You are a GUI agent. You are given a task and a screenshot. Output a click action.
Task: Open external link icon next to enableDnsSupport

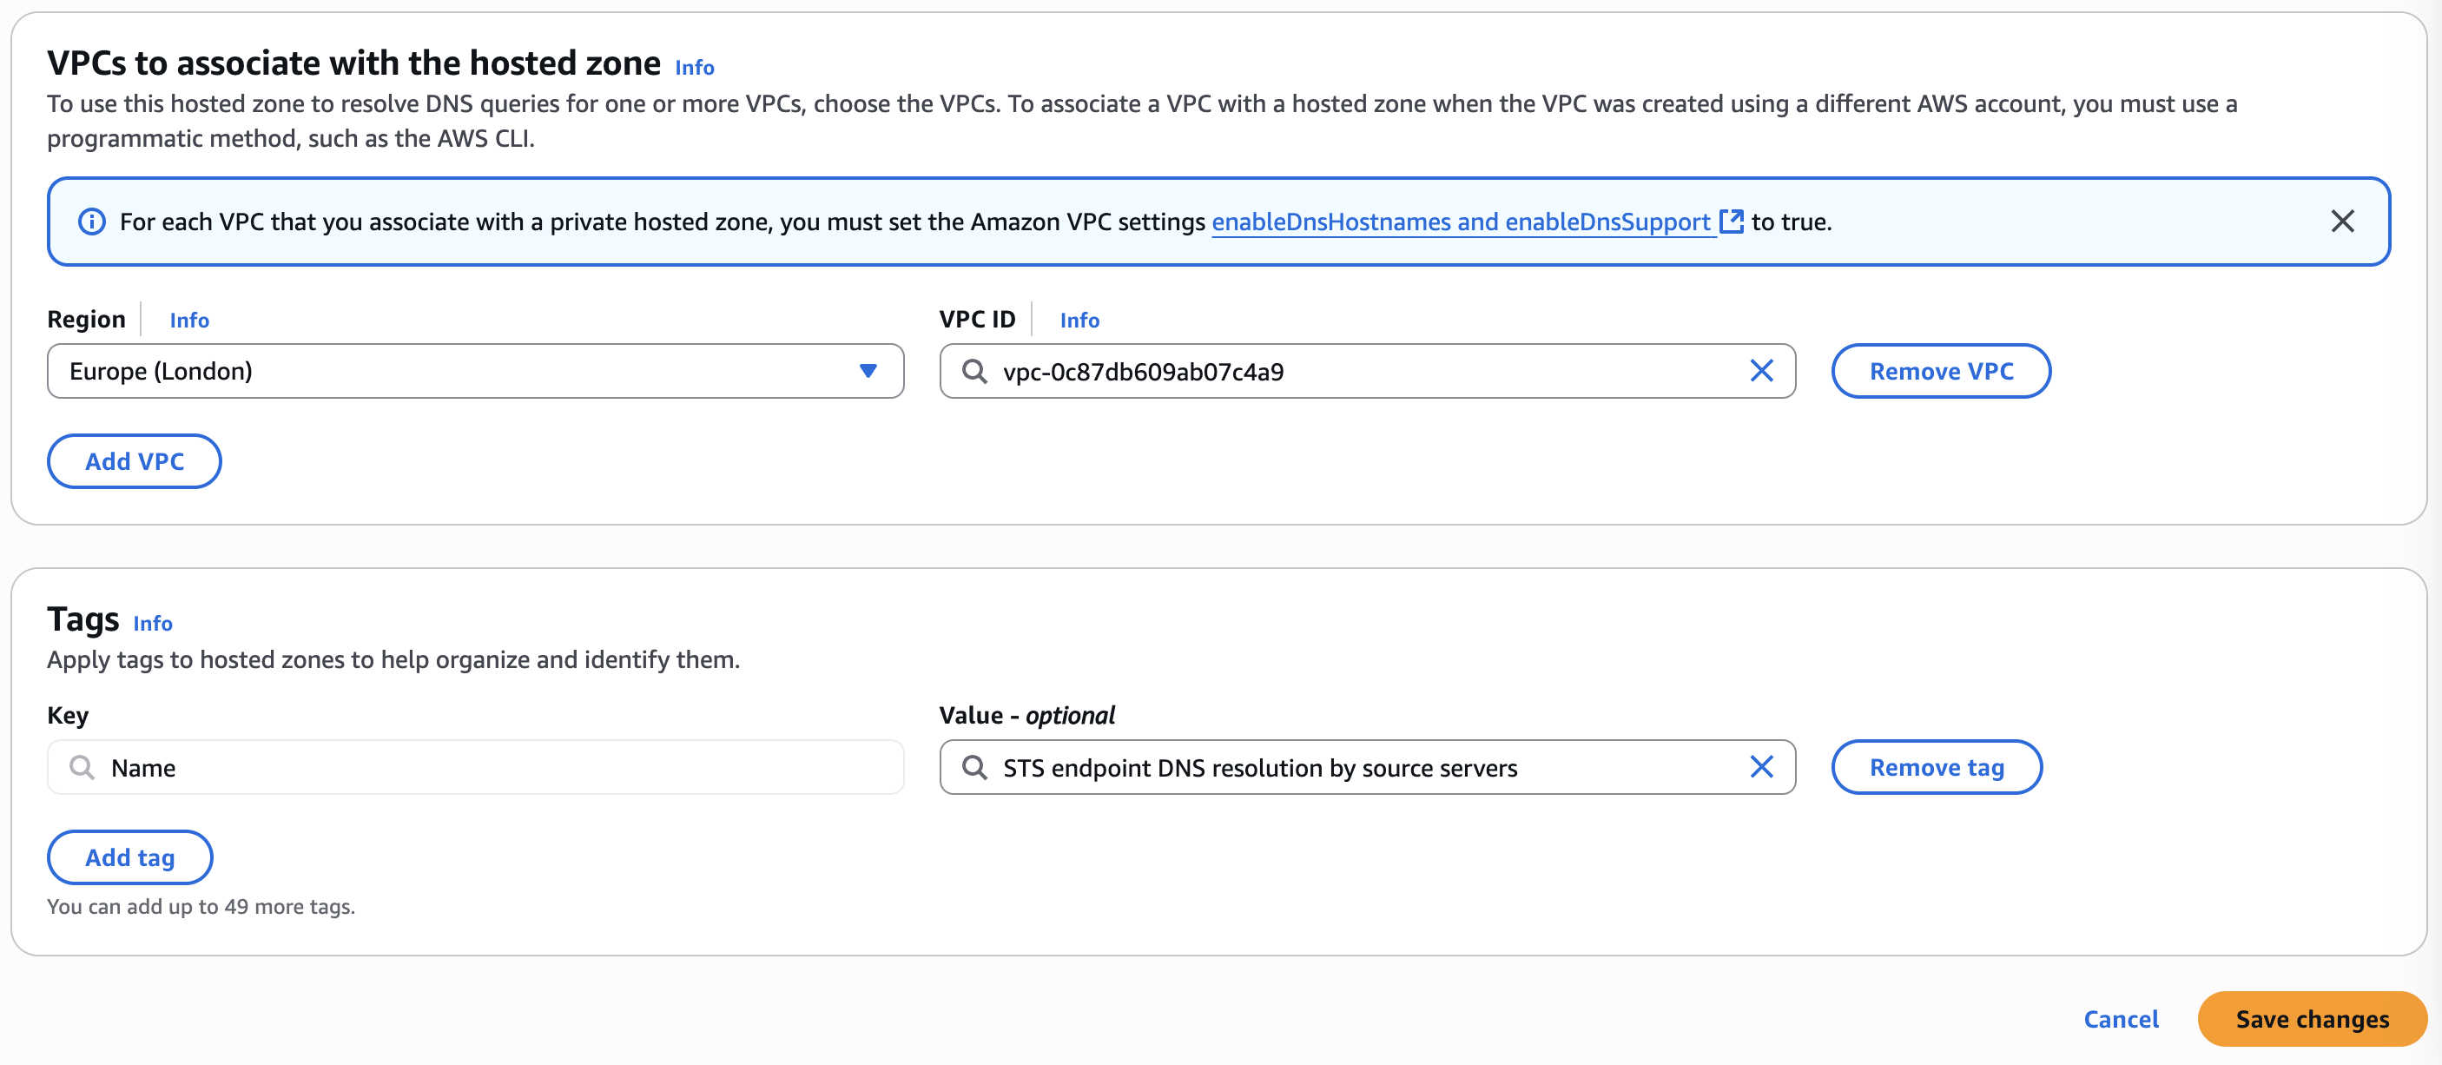click(1731, 221)
